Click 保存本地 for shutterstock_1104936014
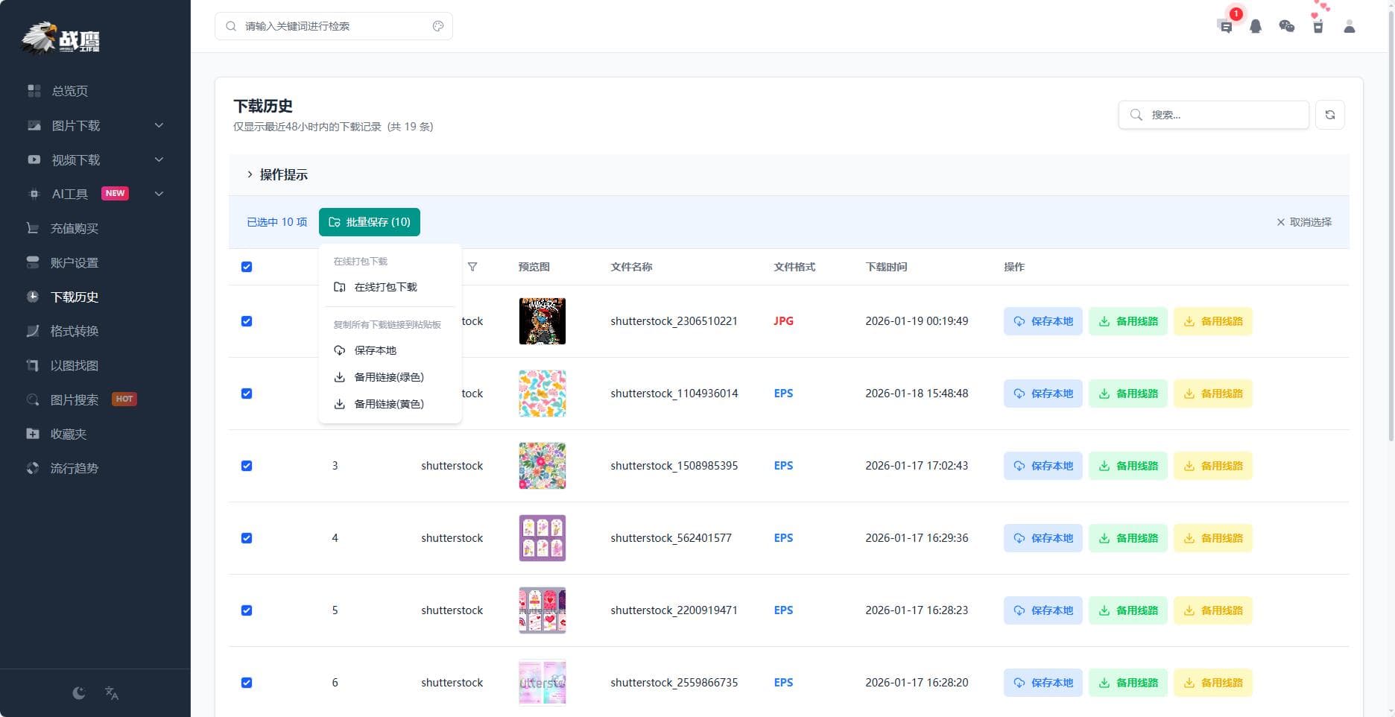1395x717 pixels. 1043,394
